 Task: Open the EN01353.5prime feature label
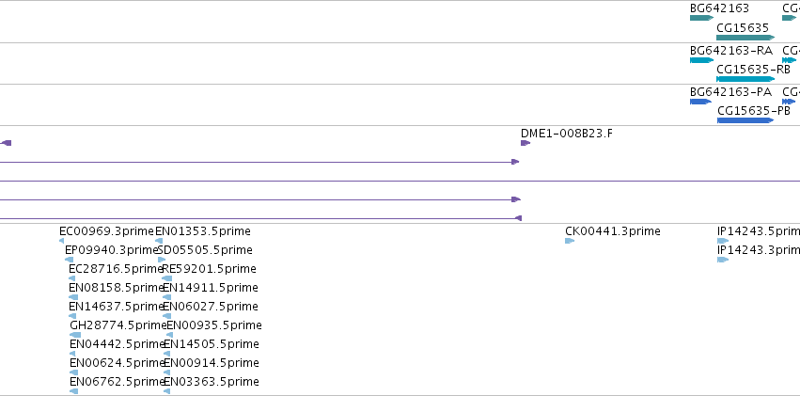[x=203, y=231]
